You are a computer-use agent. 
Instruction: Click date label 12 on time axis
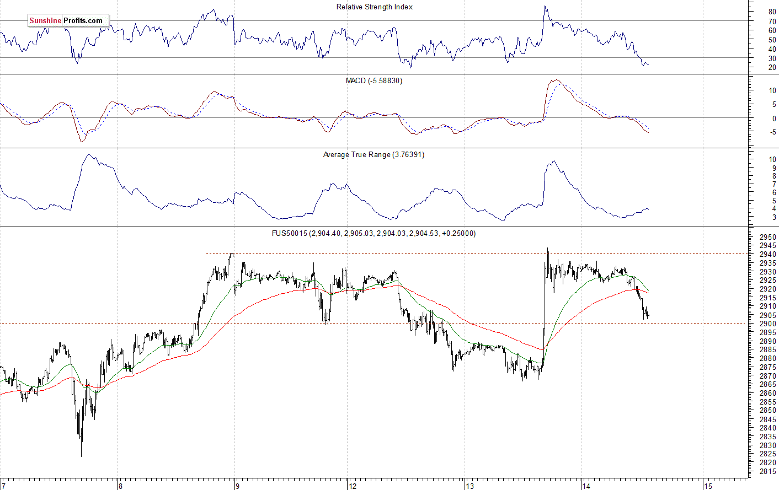352,486
